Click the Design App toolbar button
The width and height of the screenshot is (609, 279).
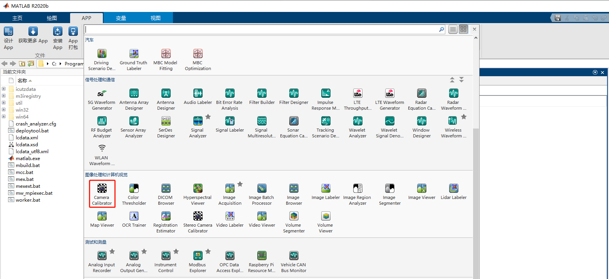8,38
